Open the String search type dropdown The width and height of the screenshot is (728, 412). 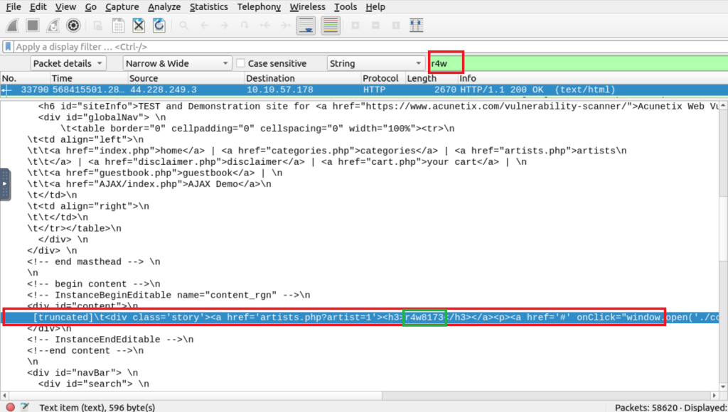(374, 63)
